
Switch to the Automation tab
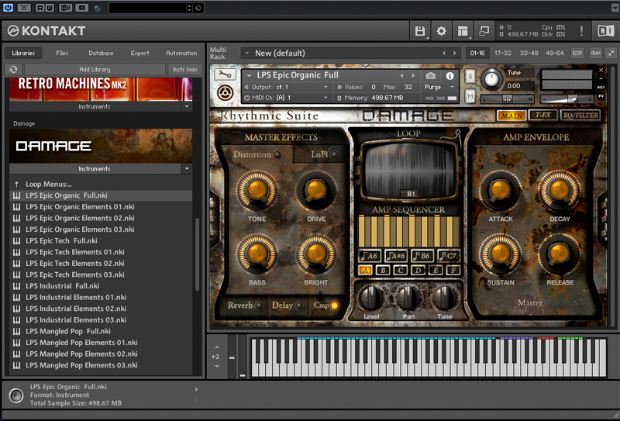(181, 53)
